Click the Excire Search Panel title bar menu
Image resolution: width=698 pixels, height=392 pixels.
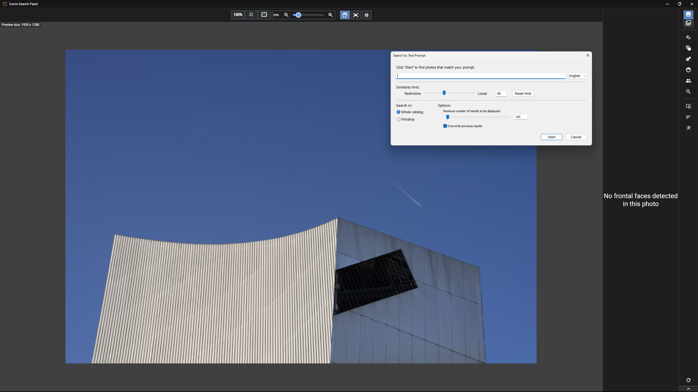tap(5, 4)
